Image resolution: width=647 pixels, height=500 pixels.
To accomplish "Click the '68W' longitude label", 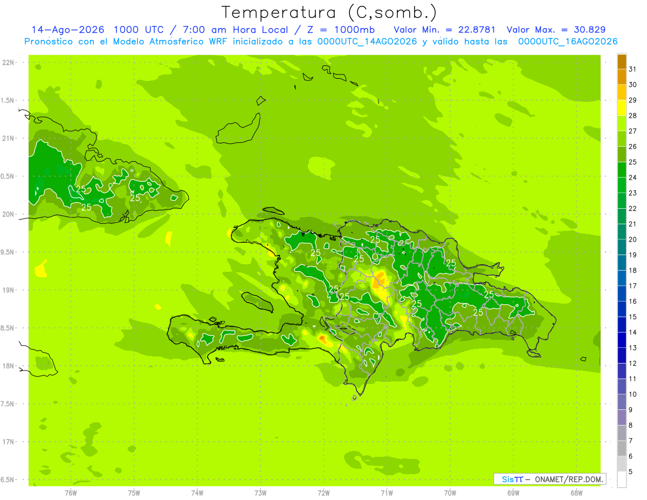I will [576, 492].
